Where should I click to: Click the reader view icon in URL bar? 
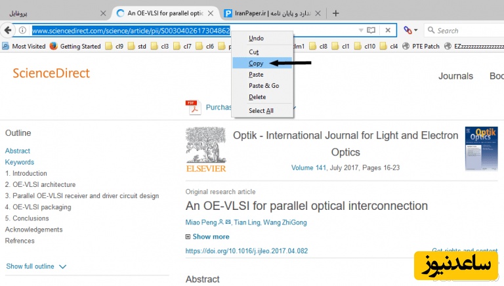(x=371, y=30)
